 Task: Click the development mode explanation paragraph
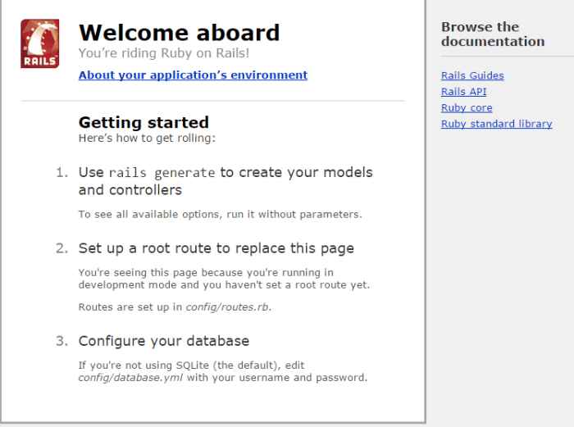[x=223, y=279]
